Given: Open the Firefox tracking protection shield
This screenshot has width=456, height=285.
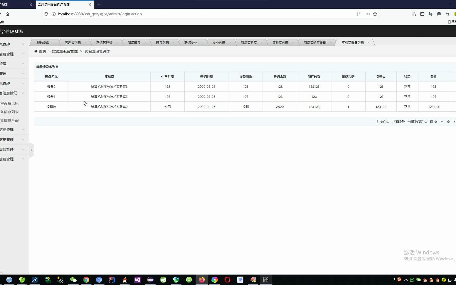Looking at the screenshot, I should pos(46,14).
